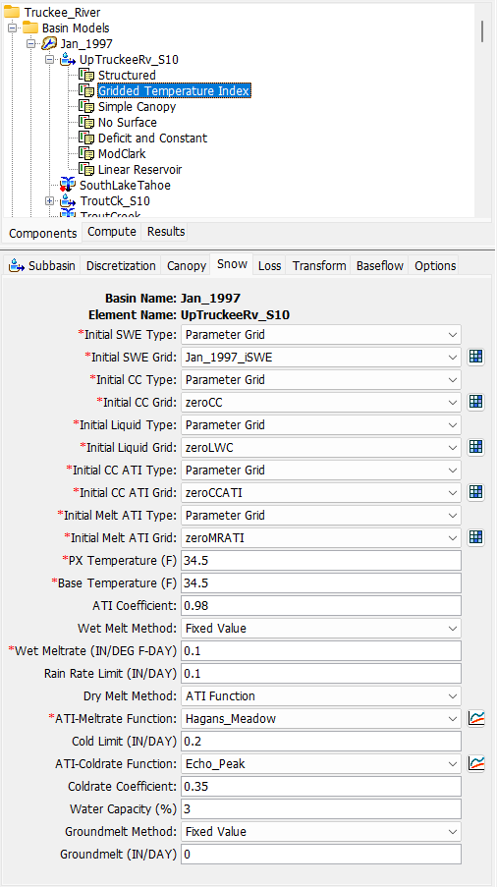Open the Initial CC ATI Grid dropdown
497x887 pixels.
pos(321,493)
